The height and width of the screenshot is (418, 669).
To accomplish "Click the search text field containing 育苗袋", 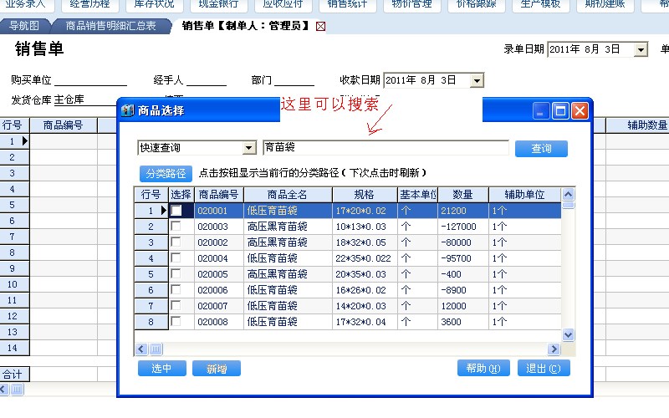I will pos(385,148).
